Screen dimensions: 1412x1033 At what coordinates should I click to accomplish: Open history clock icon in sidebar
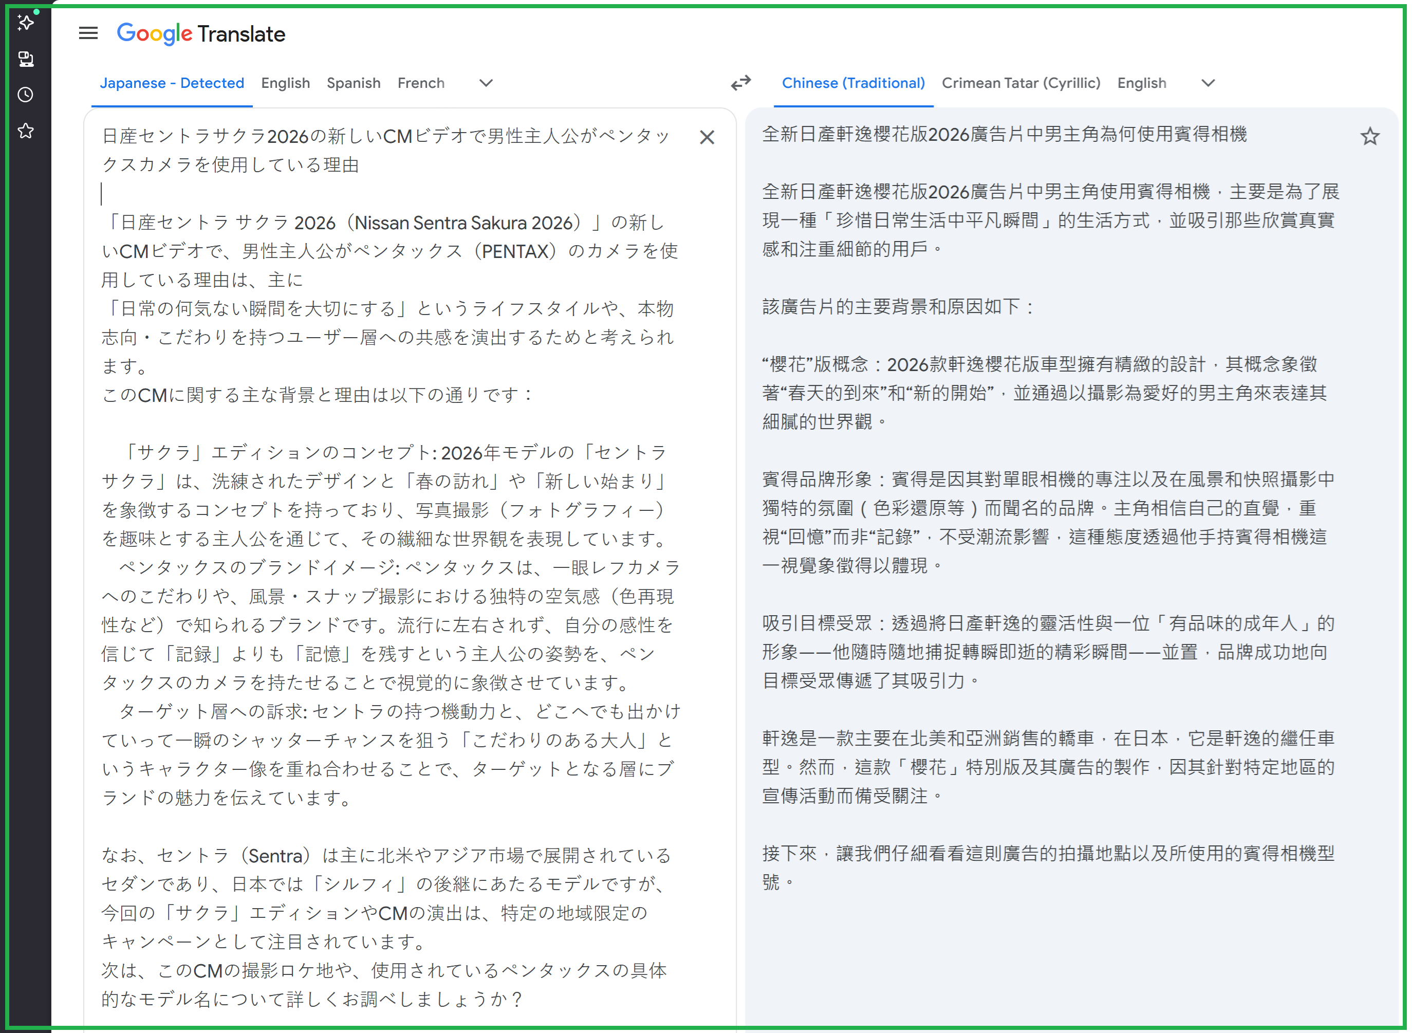click(26, 95)
